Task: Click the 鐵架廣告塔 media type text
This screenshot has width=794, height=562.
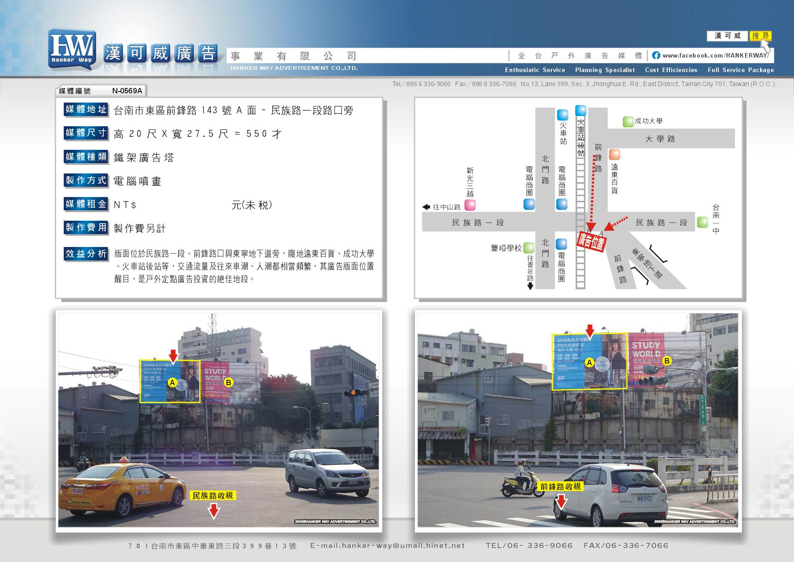Action: (x=144, y=158)
